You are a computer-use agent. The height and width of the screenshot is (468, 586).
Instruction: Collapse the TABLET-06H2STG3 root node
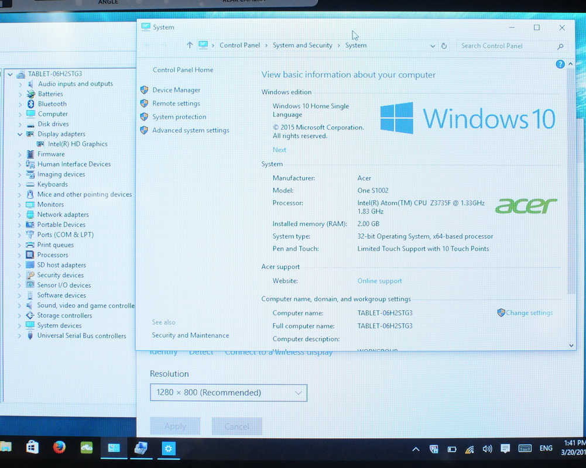click(11, 74)
